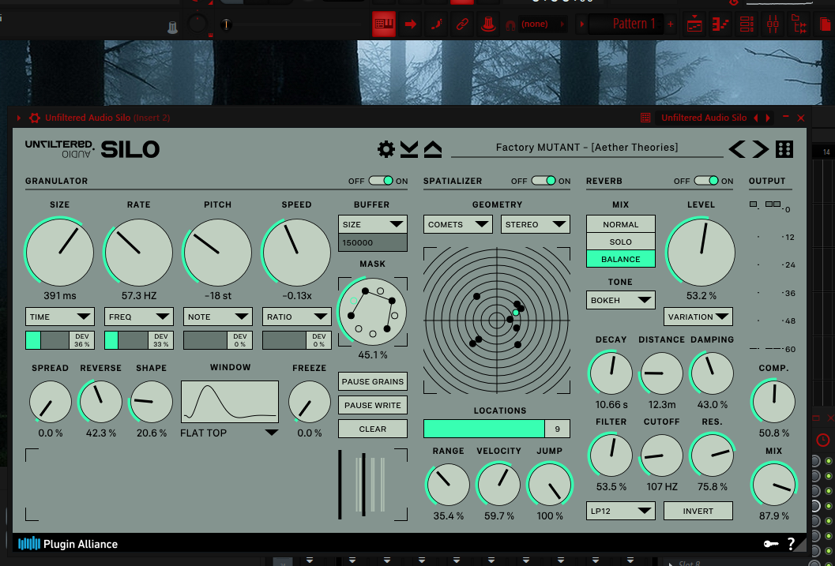Open the Pitch NOTE mode dropdown
The width and height of the screenshot is (835, 566).
coord(218,317)
